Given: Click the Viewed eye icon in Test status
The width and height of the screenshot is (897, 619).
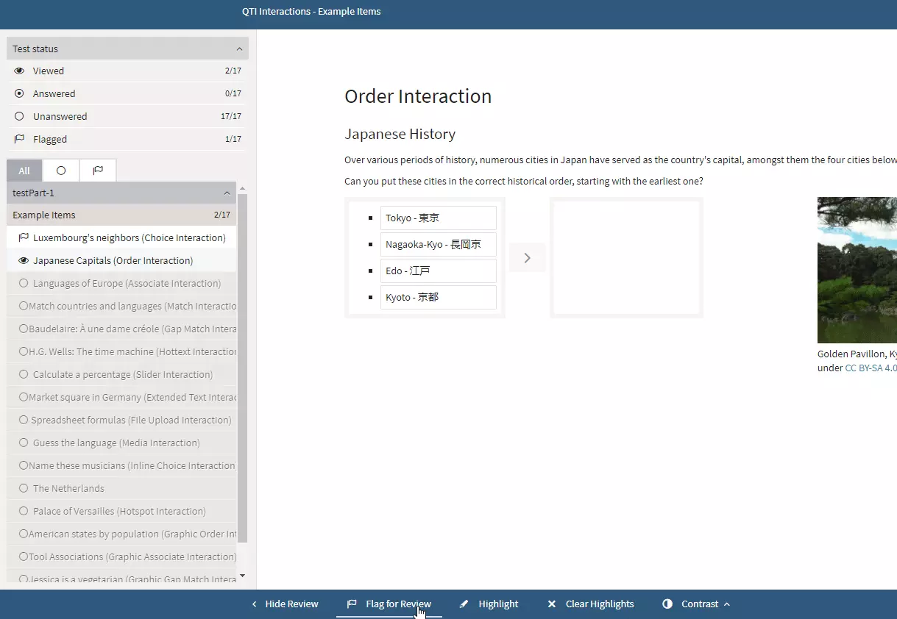Looking at the screenshot, I should pos(18,71).
